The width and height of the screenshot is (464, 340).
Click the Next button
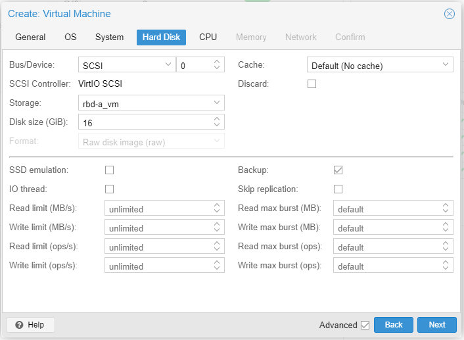437,325
